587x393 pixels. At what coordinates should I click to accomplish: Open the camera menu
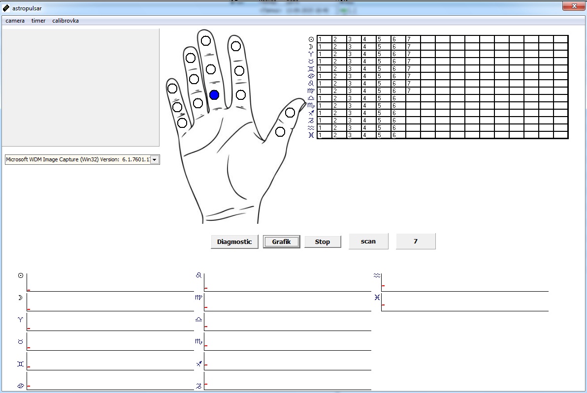click(15, 21)
